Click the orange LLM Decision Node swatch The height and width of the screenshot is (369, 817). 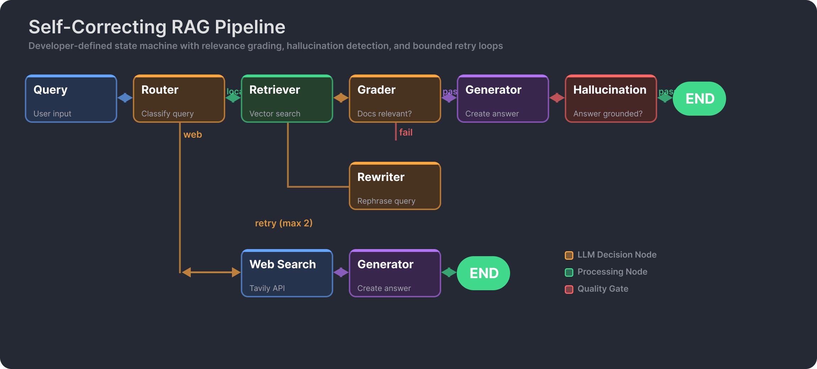click(x=569, y=255)
